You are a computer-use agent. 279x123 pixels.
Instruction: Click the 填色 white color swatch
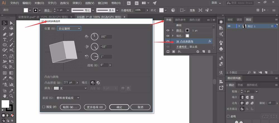coord(187,36)
